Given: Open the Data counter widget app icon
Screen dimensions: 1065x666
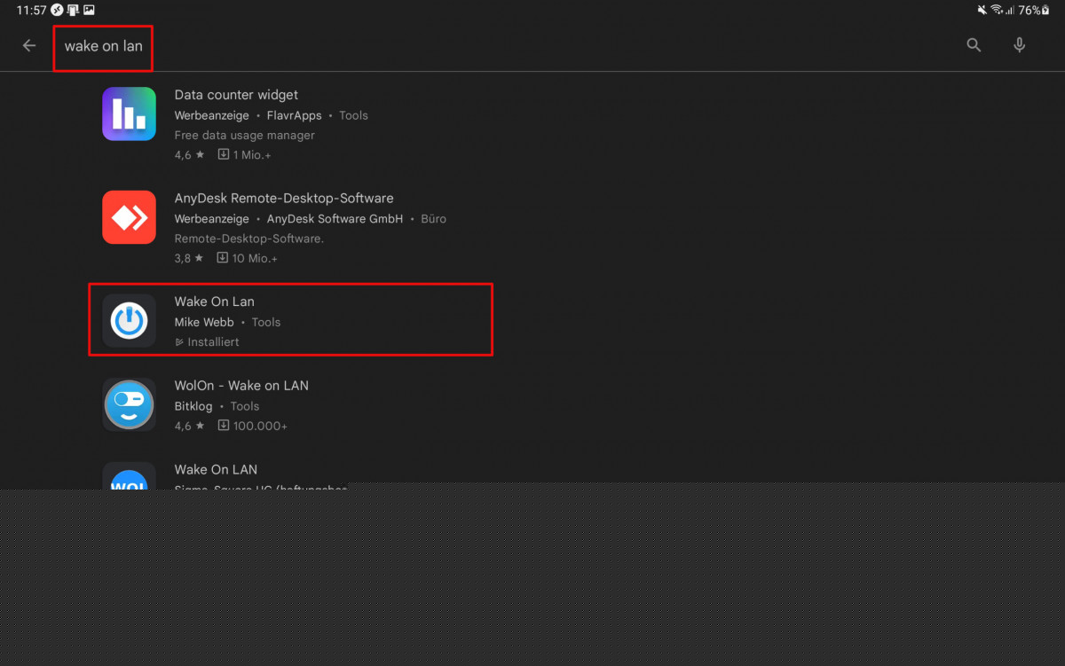Looking at the screenshot, I should coord(129,114).
